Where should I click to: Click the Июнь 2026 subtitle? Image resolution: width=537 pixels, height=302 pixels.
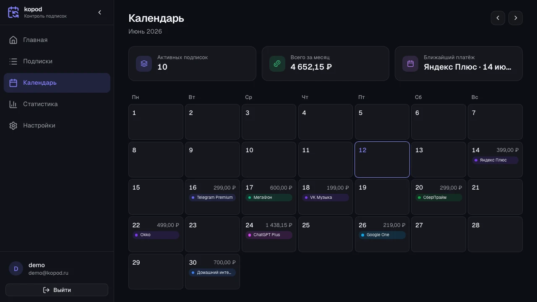coord(145,31)
